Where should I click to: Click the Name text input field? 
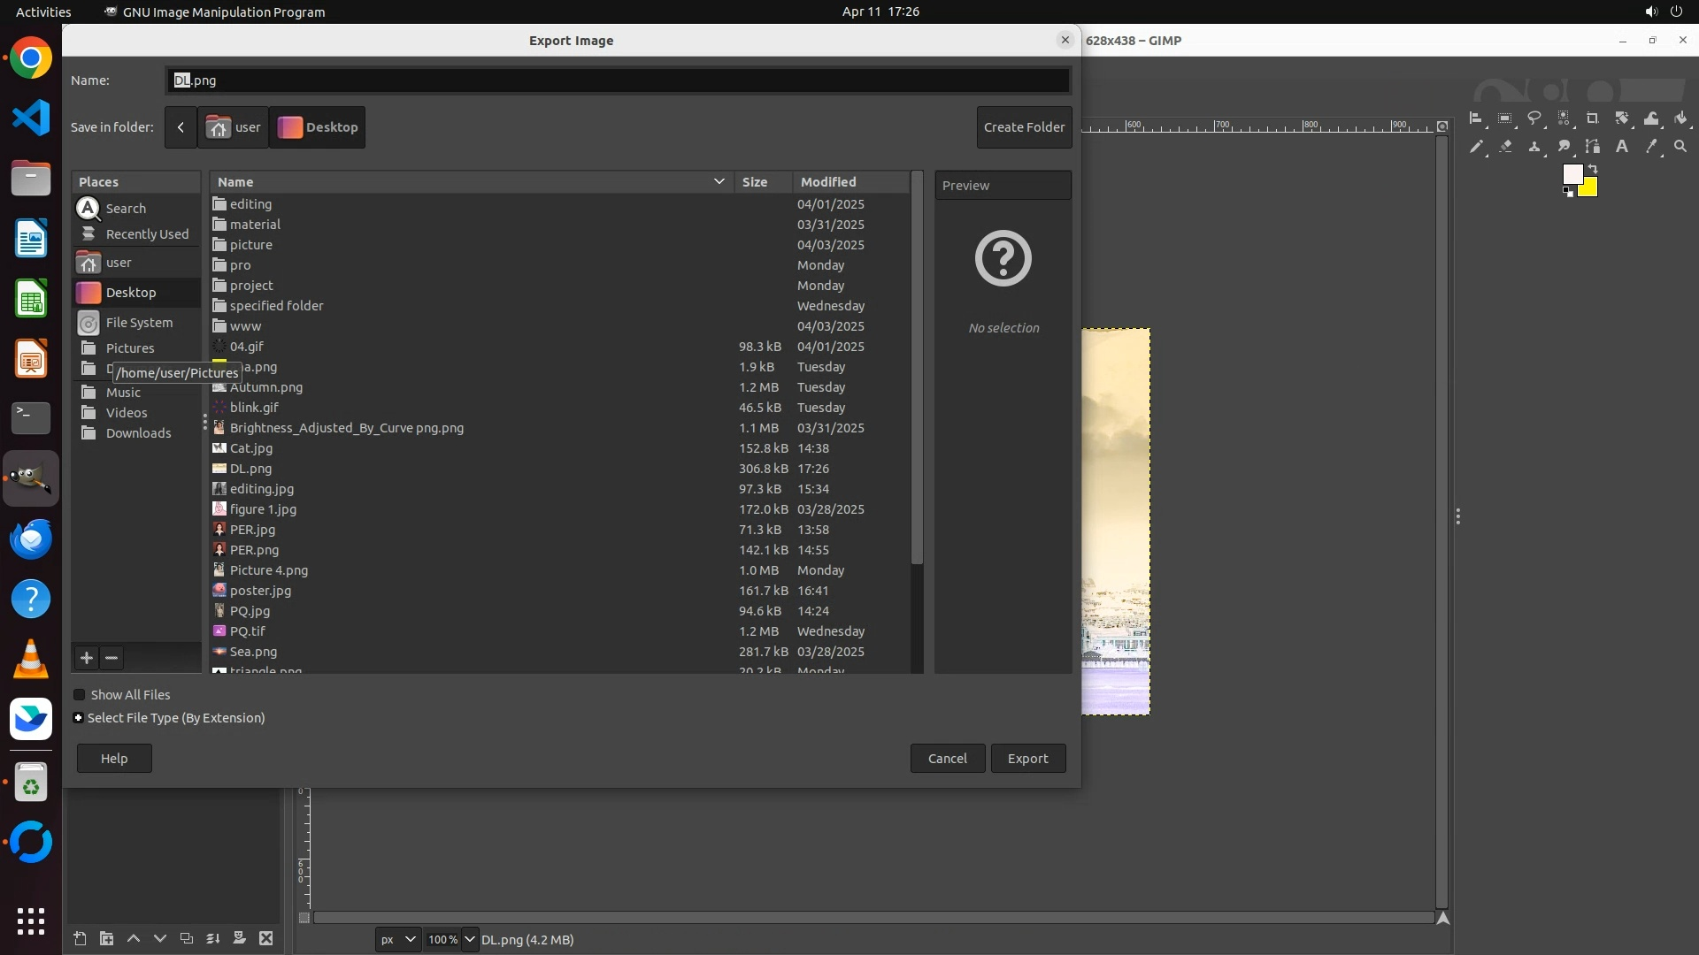click(x=618, y=80)
